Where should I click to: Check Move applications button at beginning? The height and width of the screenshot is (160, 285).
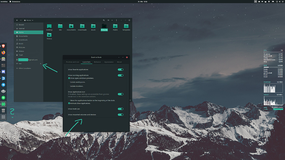(x=69, y=100)
